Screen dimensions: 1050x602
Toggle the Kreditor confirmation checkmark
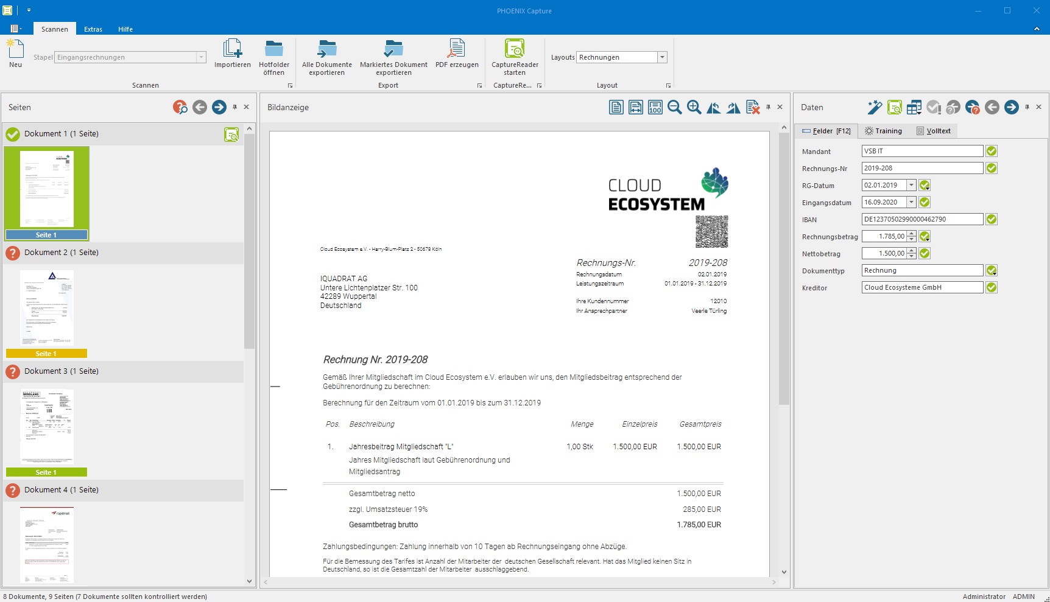992,287
